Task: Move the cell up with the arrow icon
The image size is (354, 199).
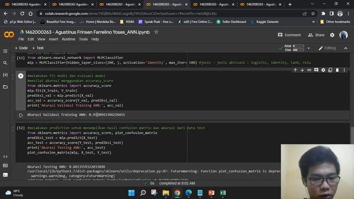Action: click(x=295, y=70)
